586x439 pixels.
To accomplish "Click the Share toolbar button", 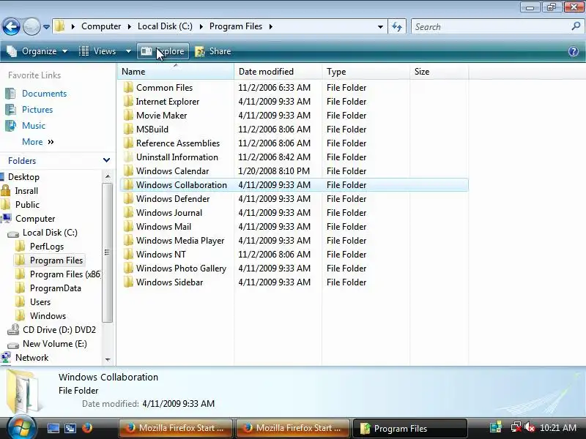I will [213, 51].
